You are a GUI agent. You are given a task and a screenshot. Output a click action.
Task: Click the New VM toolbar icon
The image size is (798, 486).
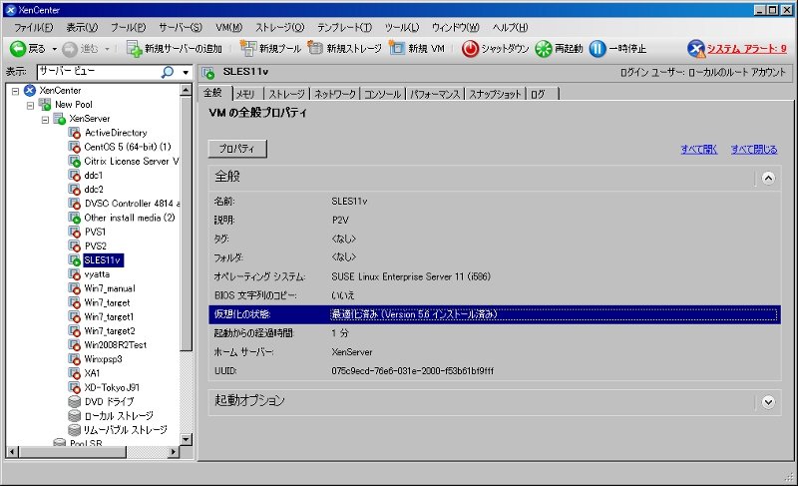(x=396, y=48)
